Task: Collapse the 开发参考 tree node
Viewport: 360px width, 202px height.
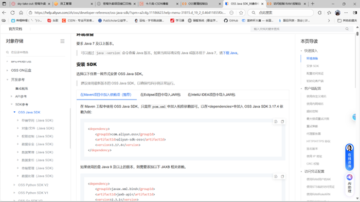Action: [7, 79]
